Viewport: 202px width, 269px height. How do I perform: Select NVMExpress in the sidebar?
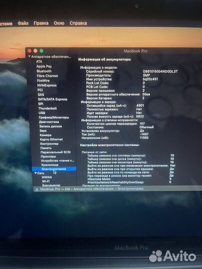tap(47, 85)
